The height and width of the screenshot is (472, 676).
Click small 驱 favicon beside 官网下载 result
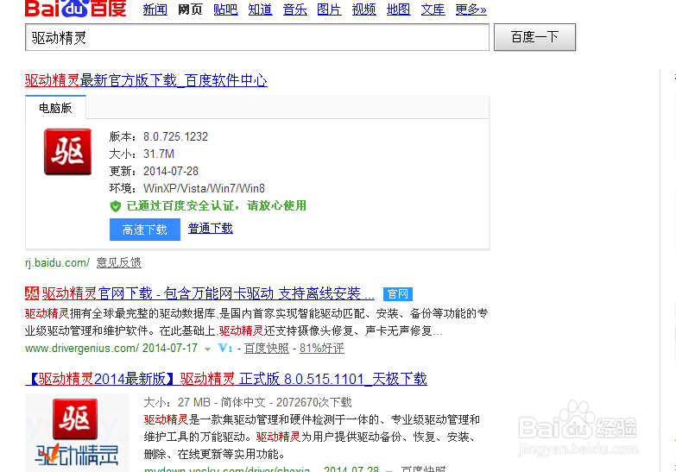(31, 293)
